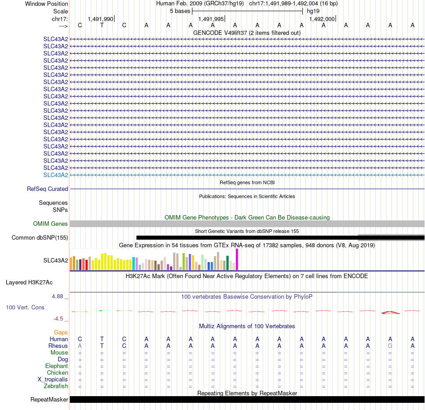
Task: Click SLC43A2 label beside GTEx bar chart
Action: 55,260
